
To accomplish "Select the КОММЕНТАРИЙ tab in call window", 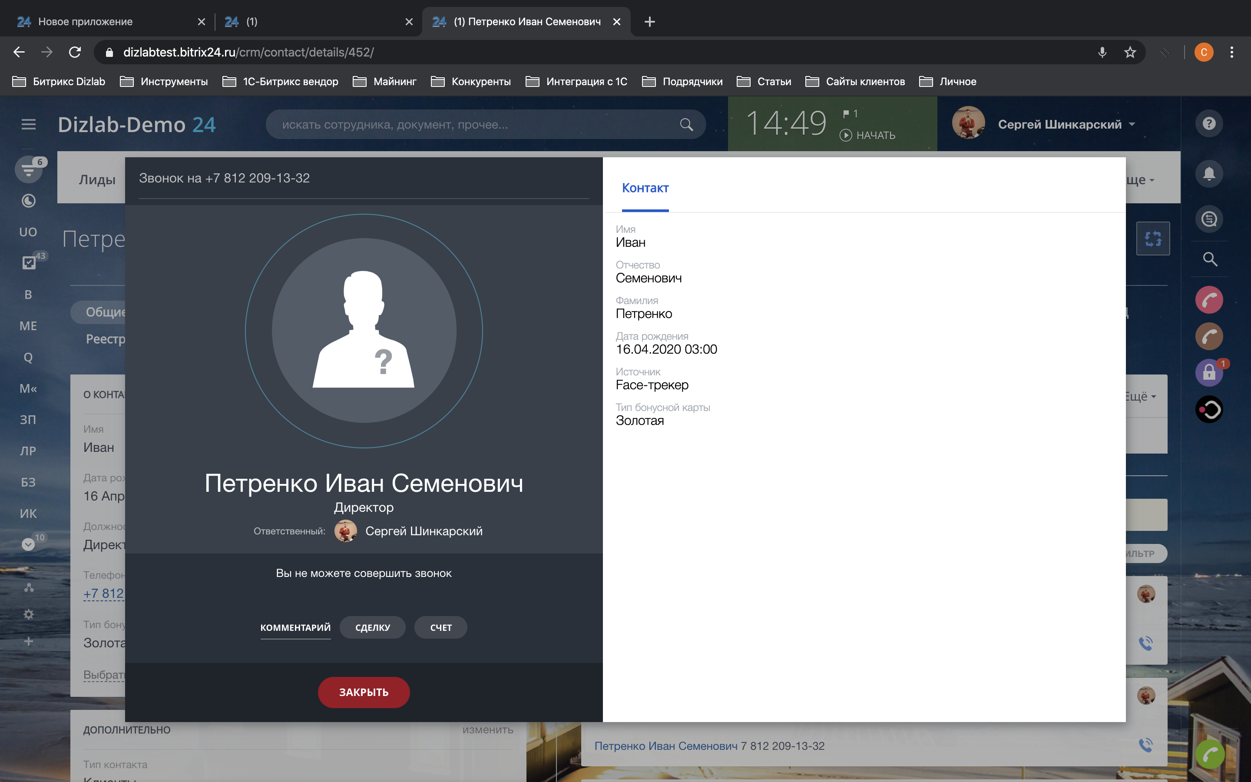I will pos(295,627).
